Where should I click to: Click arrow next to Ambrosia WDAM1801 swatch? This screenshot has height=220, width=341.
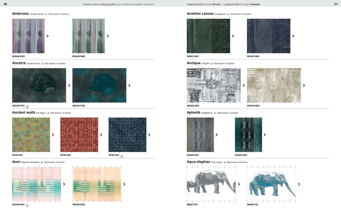pyautogui.click(x=48, y=36)
